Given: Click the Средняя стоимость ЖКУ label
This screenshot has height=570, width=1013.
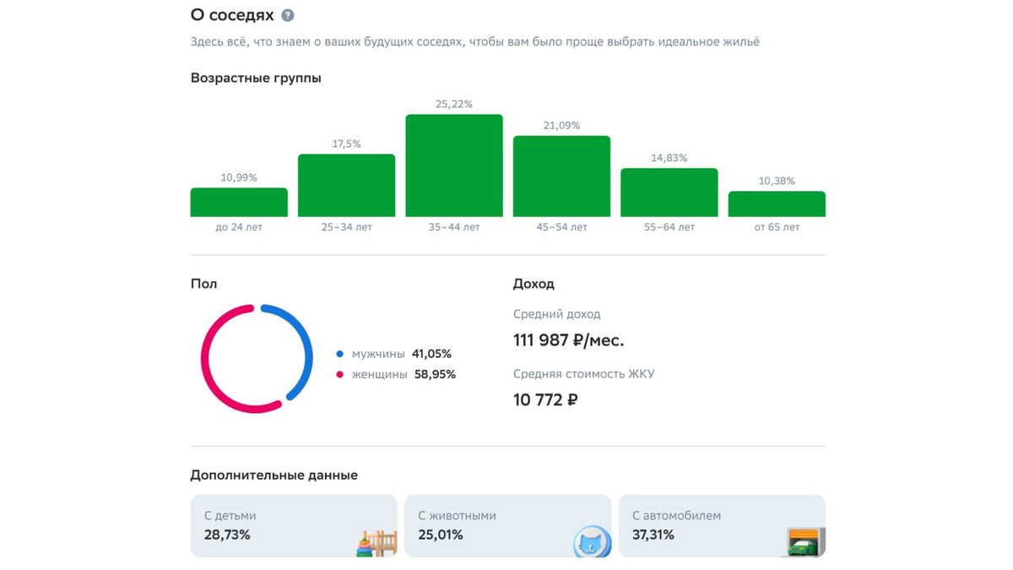Looking at the screenshot, I should [584, 373].
